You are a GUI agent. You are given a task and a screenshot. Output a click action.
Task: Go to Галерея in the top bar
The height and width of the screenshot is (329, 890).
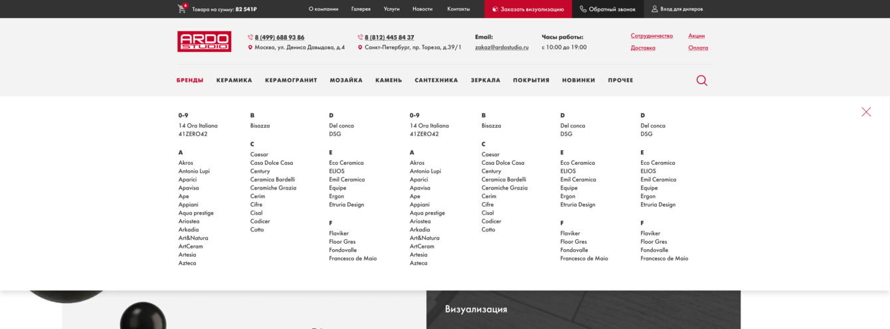(x=361, y=9)
